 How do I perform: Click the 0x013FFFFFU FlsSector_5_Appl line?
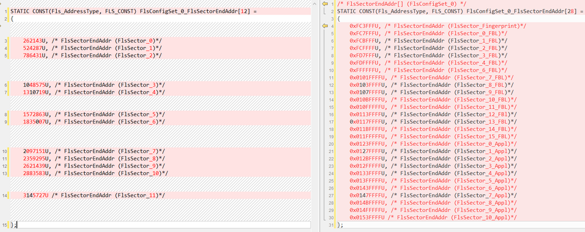click(461, 181)
